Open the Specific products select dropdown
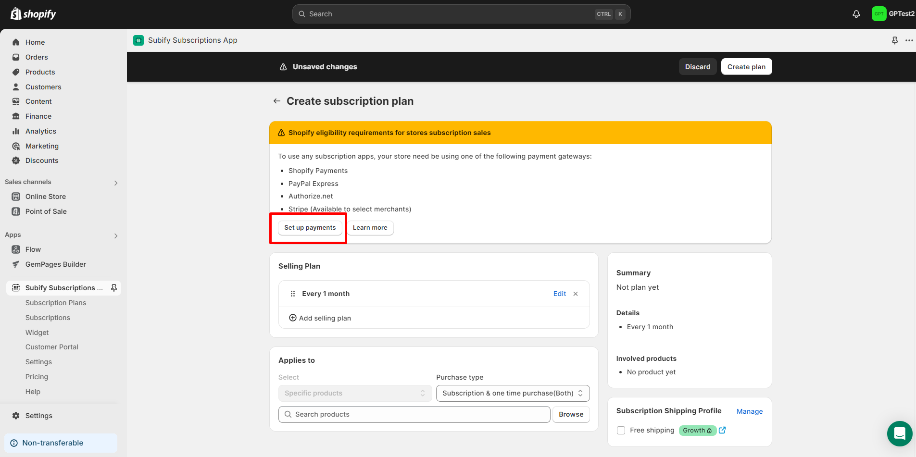 tap(354, 393)
